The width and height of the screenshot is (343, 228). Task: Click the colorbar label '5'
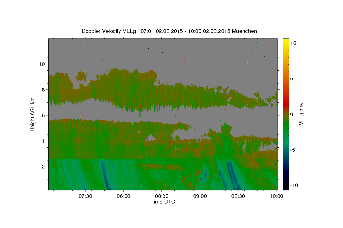click(292, 79)
